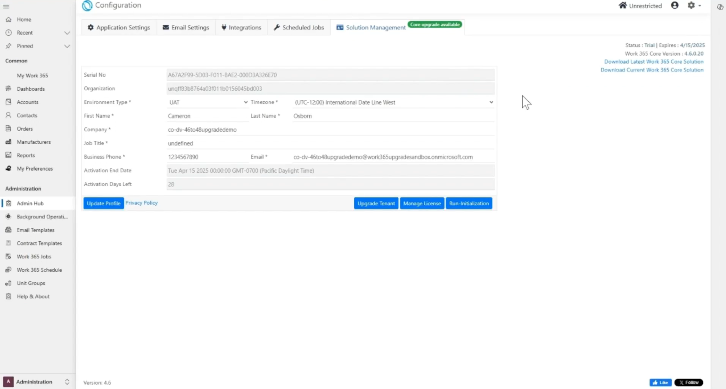Screen dimensions: 726x389
Task: Click the Version: 4.6 footer text
Action: click(x=97, y=383)
